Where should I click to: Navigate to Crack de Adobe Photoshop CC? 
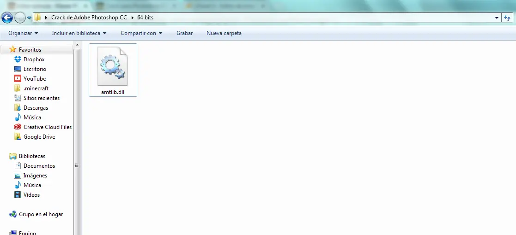[x=89, y=18]
